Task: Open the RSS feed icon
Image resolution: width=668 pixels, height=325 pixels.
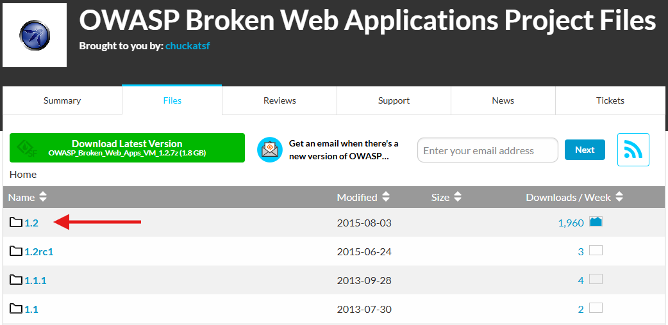Action: tap(633, 150)
